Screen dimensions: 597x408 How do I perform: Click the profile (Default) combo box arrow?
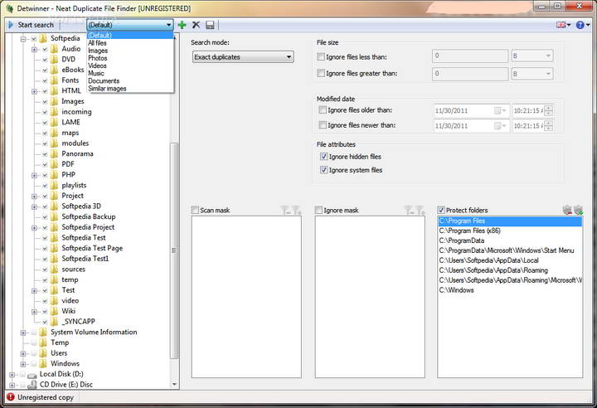[x=168, y=25]
